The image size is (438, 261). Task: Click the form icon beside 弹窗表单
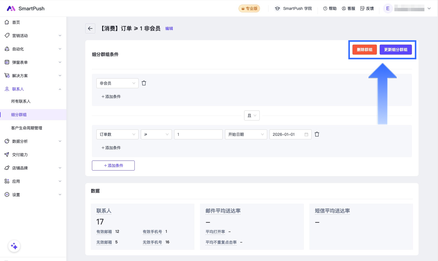pos(7,62)
